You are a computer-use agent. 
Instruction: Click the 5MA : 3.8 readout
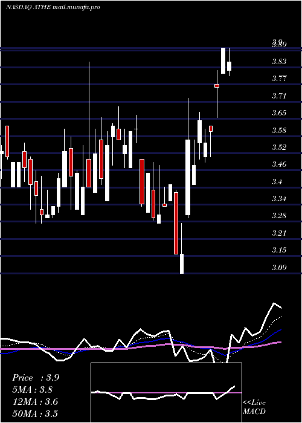click(33, 390)
